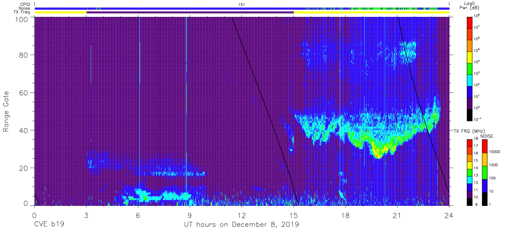Click 'UT hours on December 8, 2019' axis title
Image resolution: width=505 pixels, height=233 pixels.
pyautogui.click(x=241, y=225)
